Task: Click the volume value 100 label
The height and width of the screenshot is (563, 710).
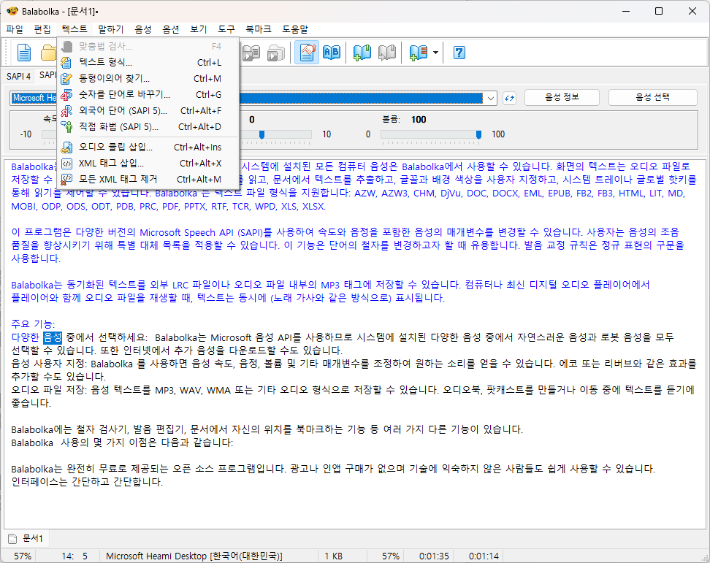Action: 419,120
